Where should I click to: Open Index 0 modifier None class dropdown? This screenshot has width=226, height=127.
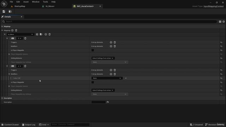pos(107,78)
